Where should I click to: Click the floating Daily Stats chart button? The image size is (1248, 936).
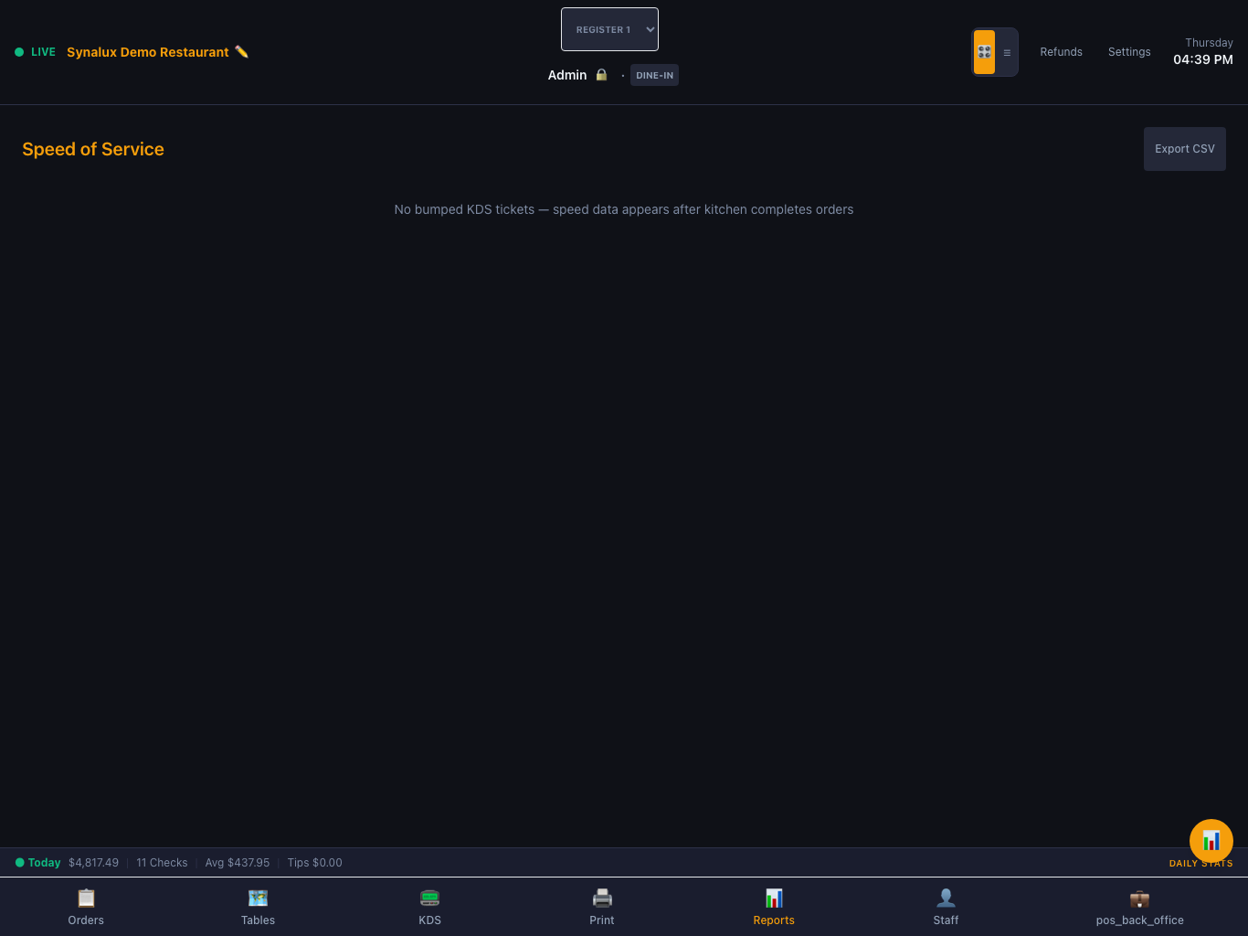pos(1211,841)
